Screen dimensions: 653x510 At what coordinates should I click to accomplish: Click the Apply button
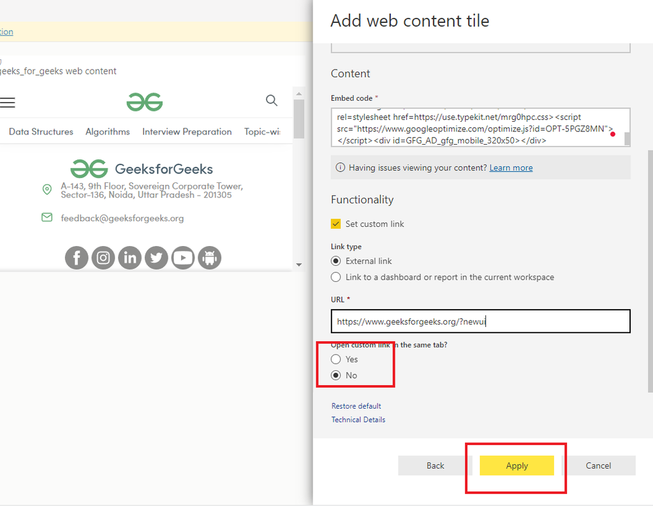(x=517, y=465)
